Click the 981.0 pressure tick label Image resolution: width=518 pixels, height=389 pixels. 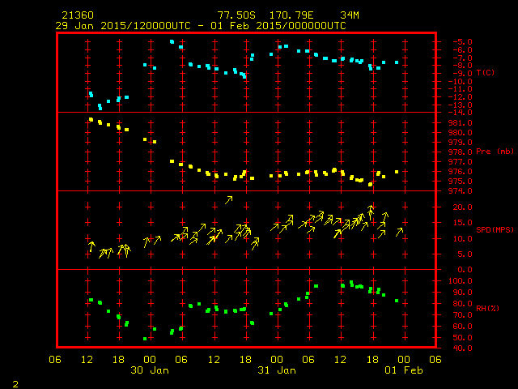tap(461, 122)
